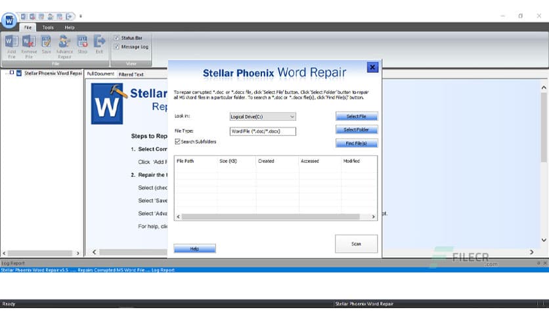Select the Log Report message line
This screenshot has width=549, height=318.
click(x=274, y=270)
